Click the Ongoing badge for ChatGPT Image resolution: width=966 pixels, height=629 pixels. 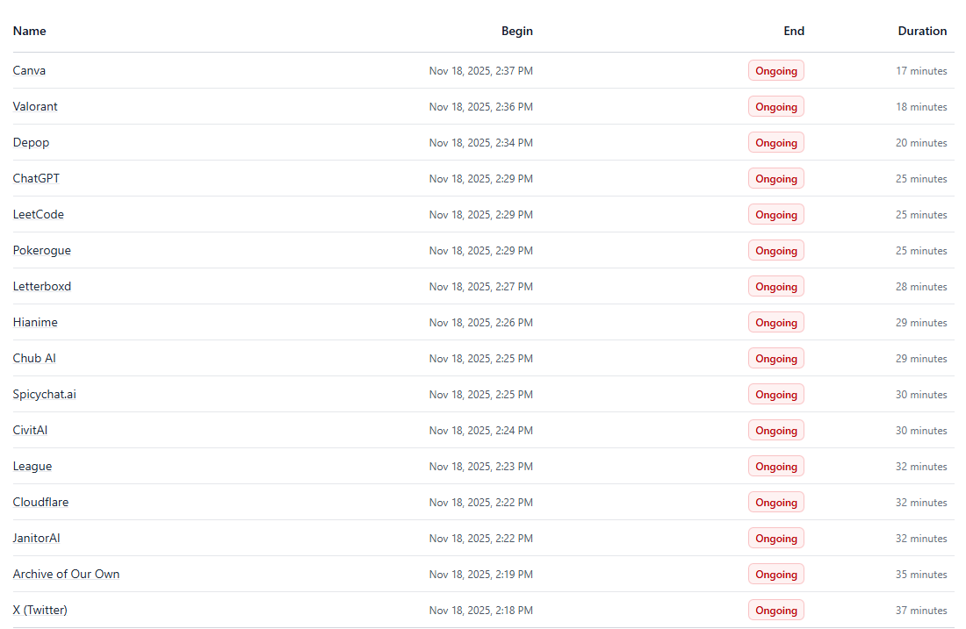click(776, 178)
